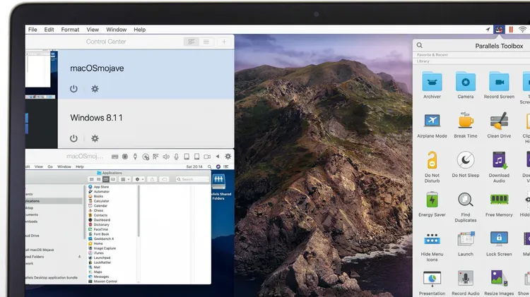Open the Finder action gear dropdown
The height and width of the screenshot is (297, 530).
pos(139,180)
